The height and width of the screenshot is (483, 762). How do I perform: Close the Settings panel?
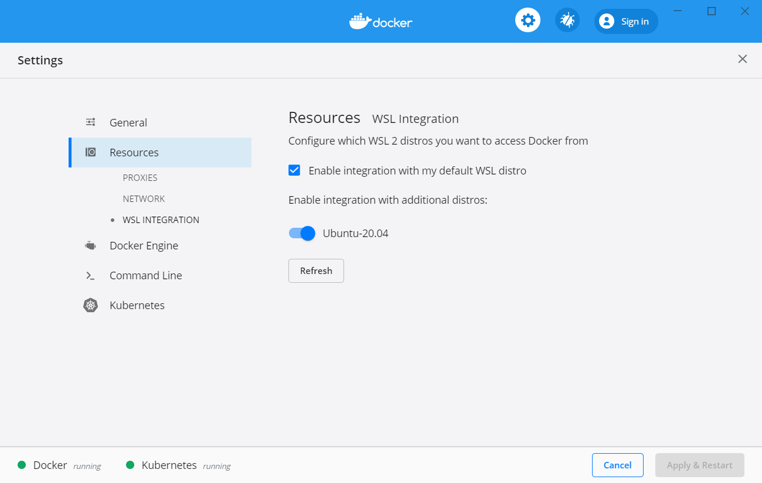[x=743, y=59]
